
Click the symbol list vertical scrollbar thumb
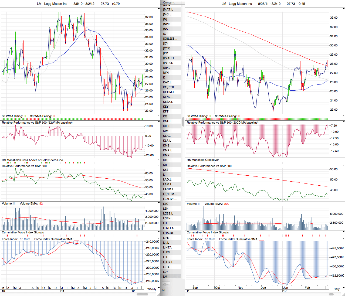[183, 121]
